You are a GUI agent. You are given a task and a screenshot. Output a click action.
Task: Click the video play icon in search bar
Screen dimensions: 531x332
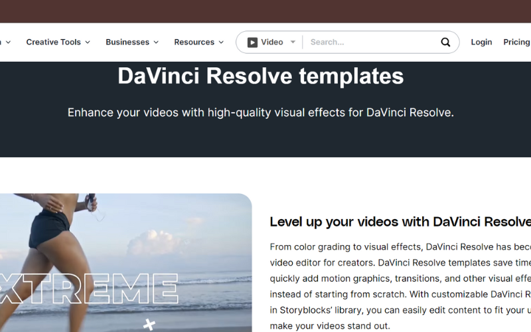252,42
